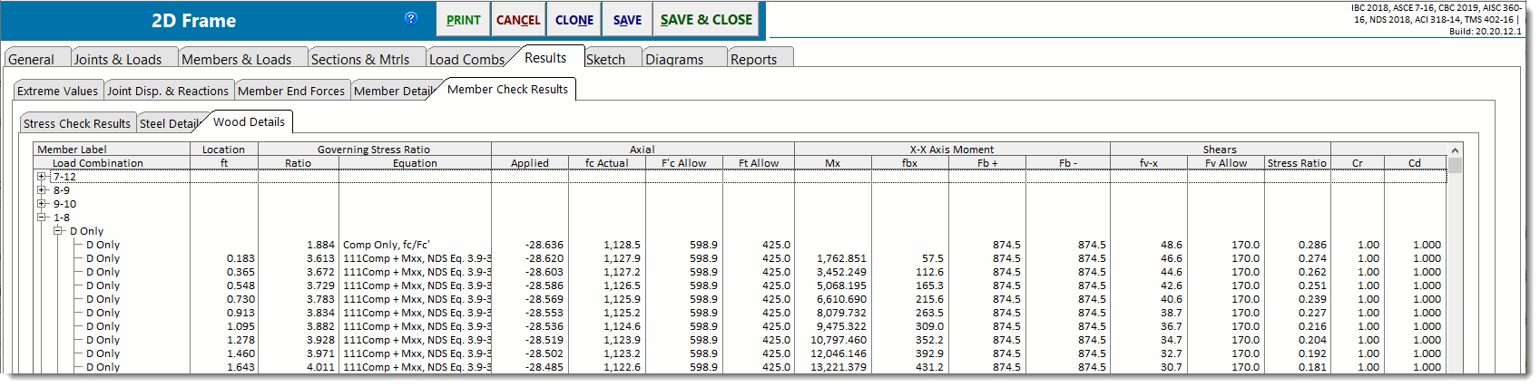
Task: Expand member 7-12 tree node
Action: point(42,177)
